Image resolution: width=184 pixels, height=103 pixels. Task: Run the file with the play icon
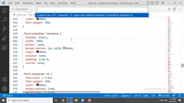coord(169,9)
